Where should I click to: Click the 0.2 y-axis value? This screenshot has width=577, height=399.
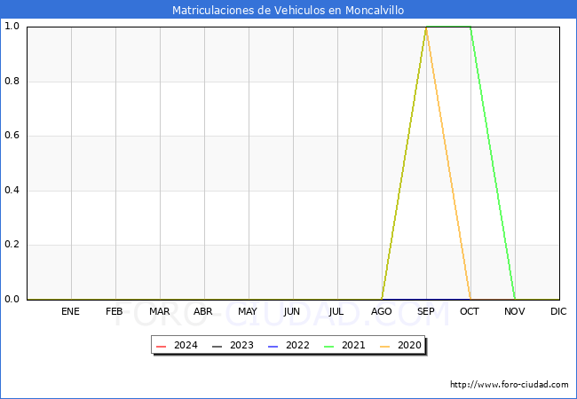(12, 245)
